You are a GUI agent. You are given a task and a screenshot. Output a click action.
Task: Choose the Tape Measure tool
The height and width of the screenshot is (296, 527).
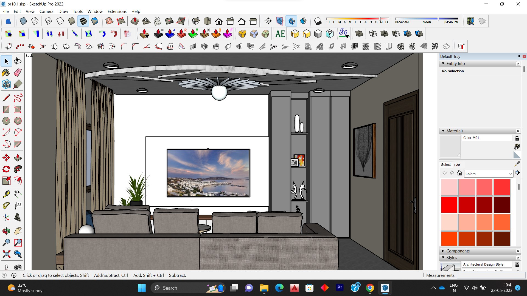tap(6, 194)
